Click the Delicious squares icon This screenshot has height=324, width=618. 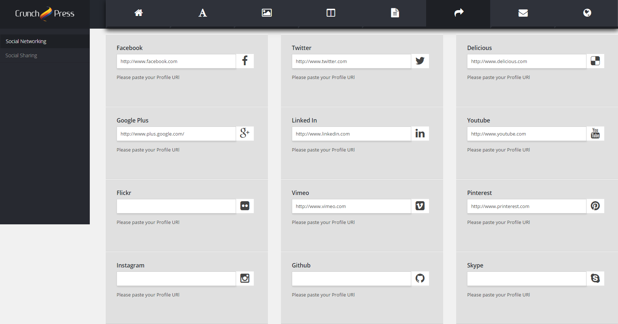click(595, 61)
